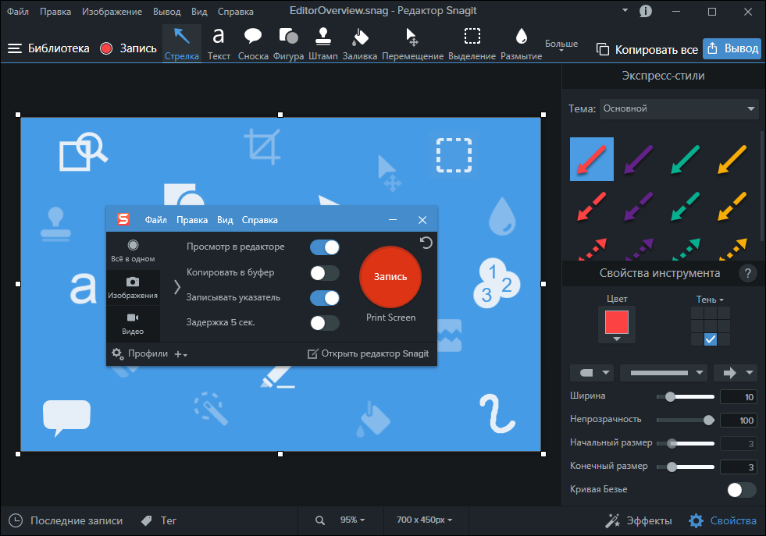Click the info icon in title bar
This screenshot has height=536, width=766.
(x=645, y=11)
